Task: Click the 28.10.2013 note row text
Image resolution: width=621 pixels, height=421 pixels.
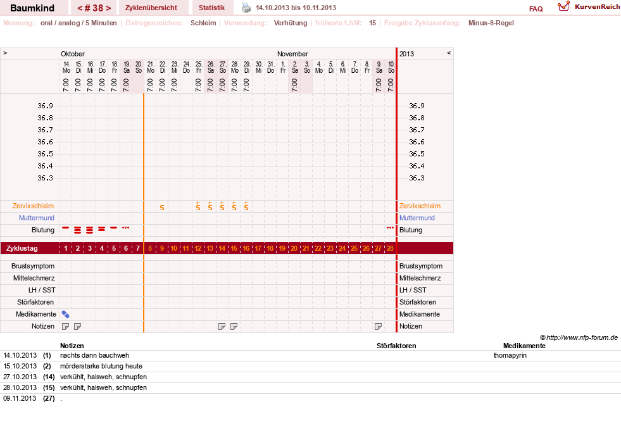Action: [x=103, y=387]
